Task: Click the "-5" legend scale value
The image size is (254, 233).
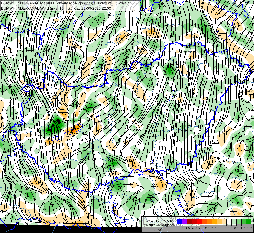Action: click(182, 228)
